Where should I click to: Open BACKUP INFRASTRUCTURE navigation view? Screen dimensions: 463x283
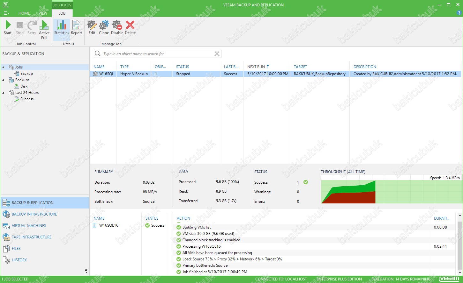click(x=45, y=214)
